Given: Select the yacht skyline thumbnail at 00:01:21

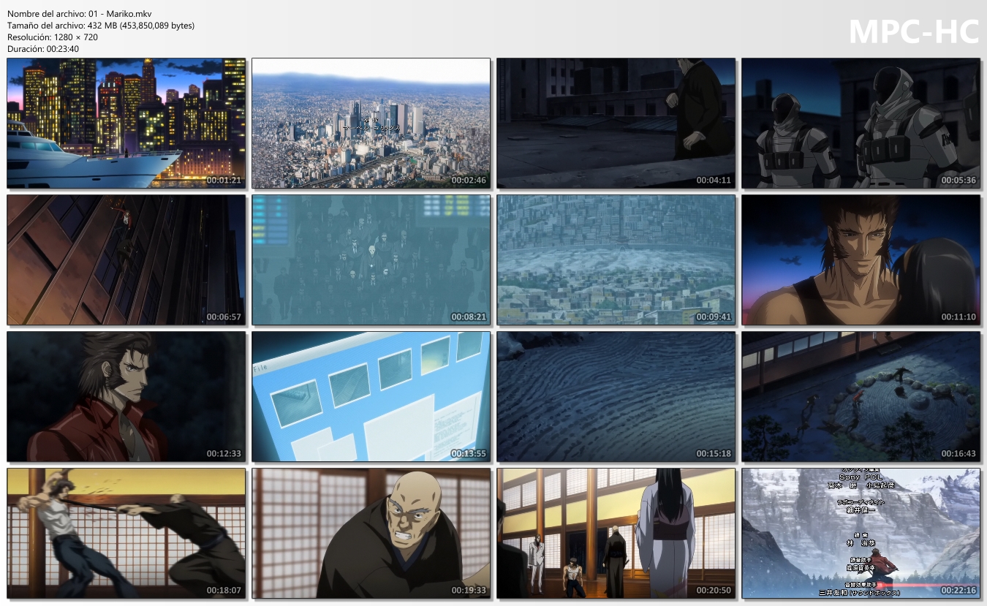Looking at the screenshot, I should click(126, 123).
